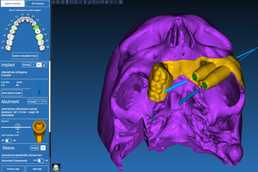258x172 pixels.
Task: Click the yellow tooth crown model in viewport
Action: coord(160,82)
